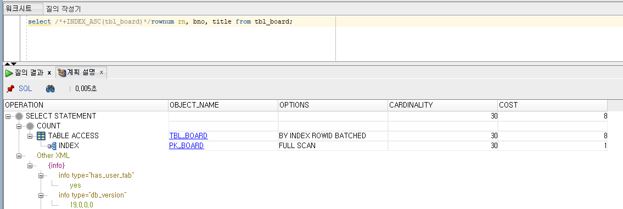This screenshot has height=209, width=623.
Task: Click the OBJECT_NAME column header
Action: click(x=223, y=105)
